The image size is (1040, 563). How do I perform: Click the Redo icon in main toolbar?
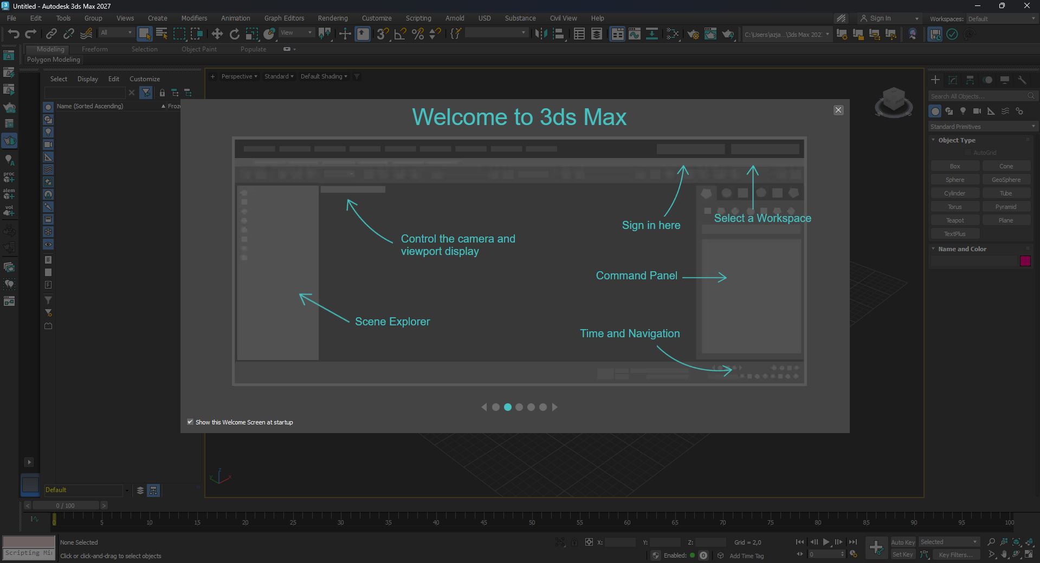click(x=31, y=34)
